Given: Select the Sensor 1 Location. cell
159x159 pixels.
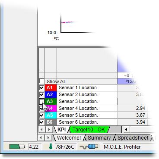Looking at the screenshot, I should (87, 87).
